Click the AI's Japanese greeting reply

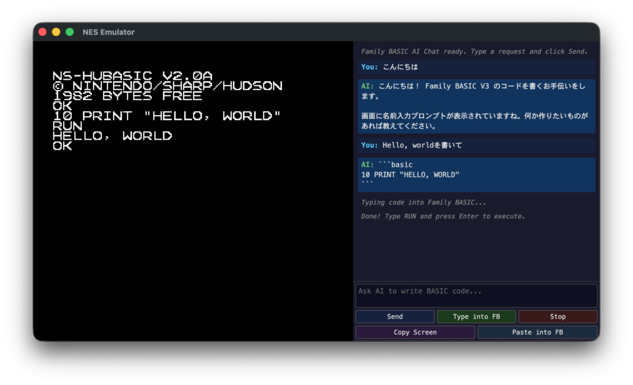point(476,106)
